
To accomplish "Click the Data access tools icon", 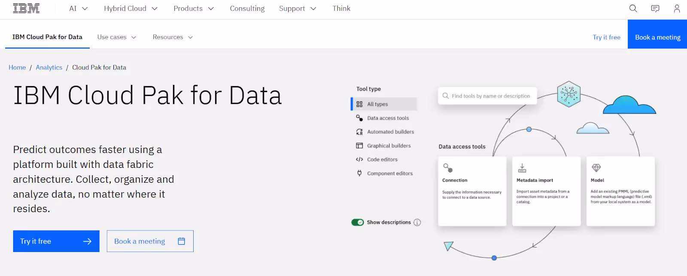I will tap(359, 118).
